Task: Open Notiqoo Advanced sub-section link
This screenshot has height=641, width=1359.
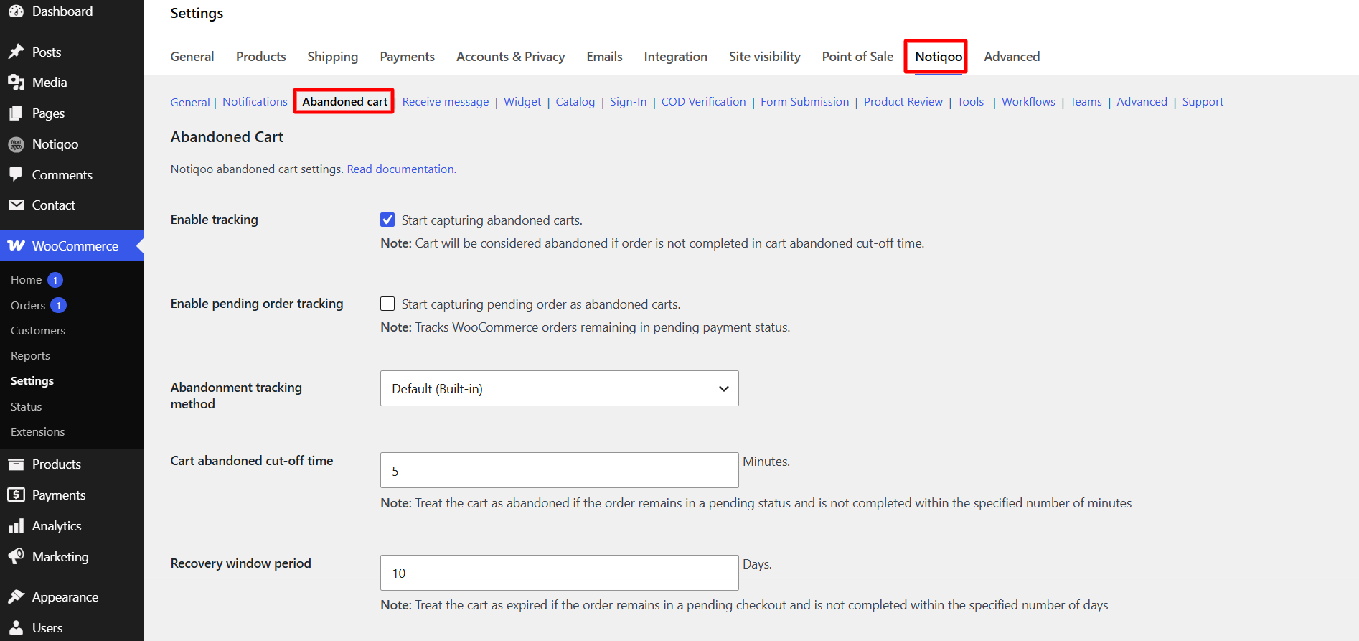Action: [1142, 102]
